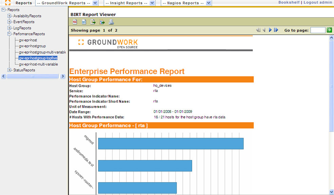The height and width of the screenshot is (195, 334).
Task: Go to next page arrow
Action: [x=270, y=30]
